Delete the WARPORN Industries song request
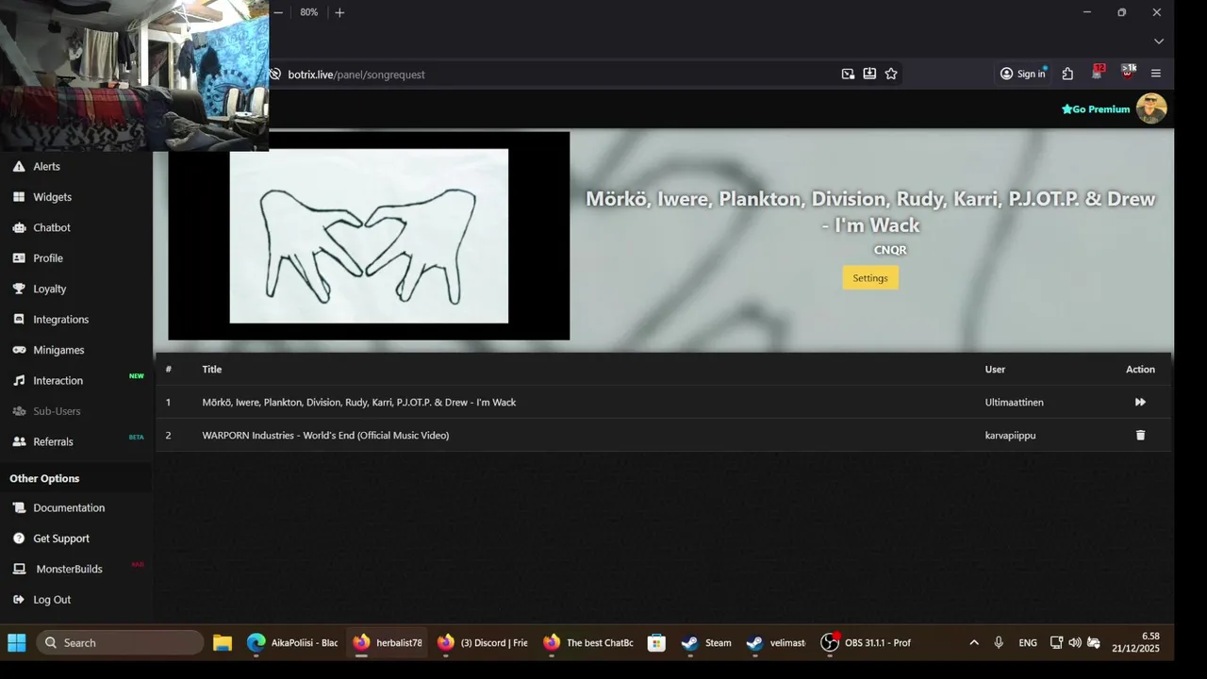 (x=1140, y=435)
